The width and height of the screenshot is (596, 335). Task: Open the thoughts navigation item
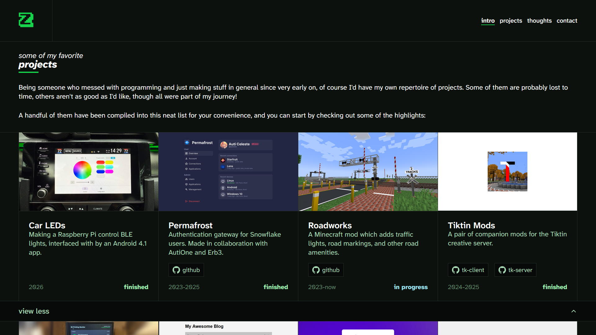point(539,21)
